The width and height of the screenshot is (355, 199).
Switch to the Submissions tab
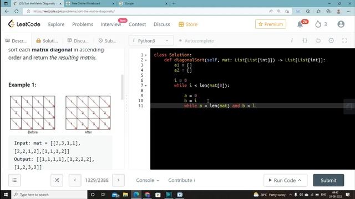tap(107, 40)
